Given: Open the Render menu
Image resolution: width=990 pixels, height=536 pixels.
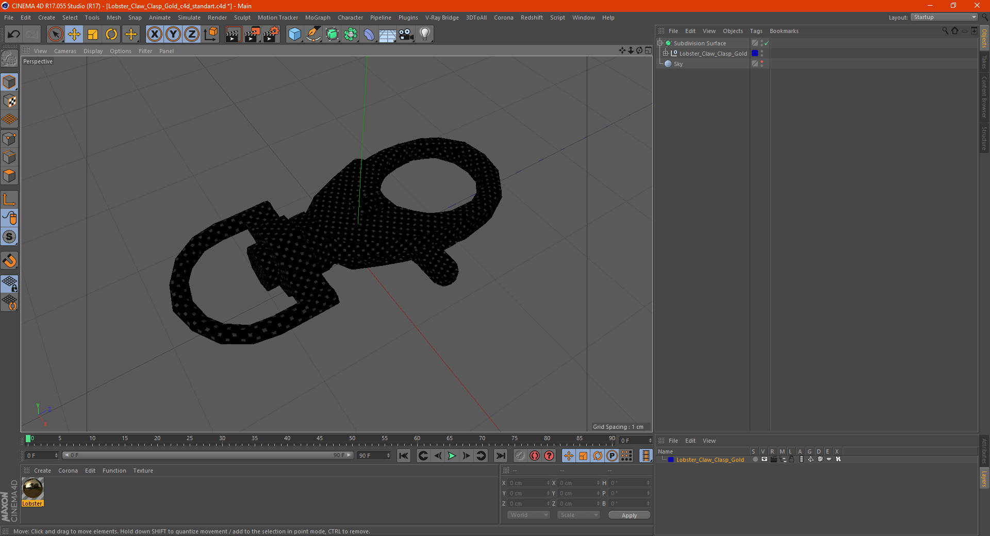Looking at the screenshot, I should [x=217, y=18].
